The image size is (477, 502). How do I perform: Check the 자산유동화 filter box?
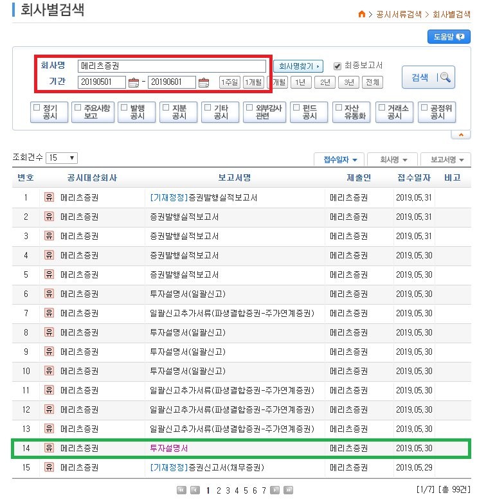click(338, 107)
